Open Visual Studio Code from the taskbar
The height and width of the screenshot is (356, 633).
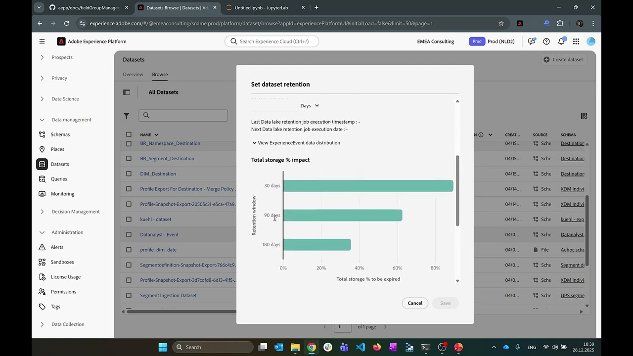361,347
